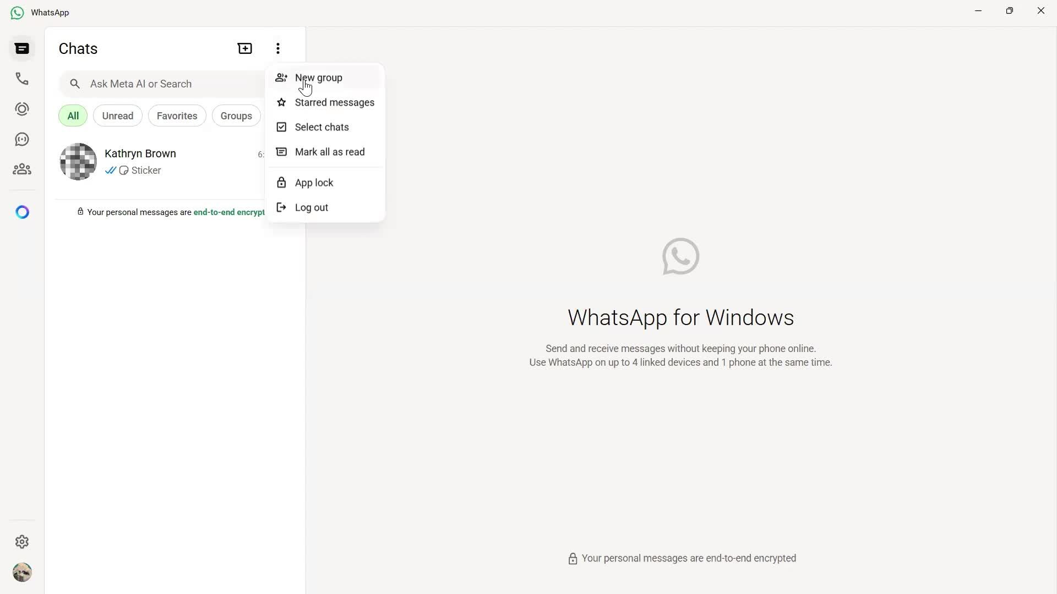Screen dimensions: 1057x594
Task: Select Starred messages from the menu
Action: 334,102
